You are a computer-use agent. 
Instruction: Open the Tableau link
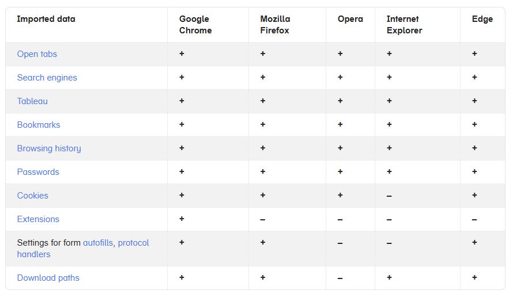(x=32, y=101)
